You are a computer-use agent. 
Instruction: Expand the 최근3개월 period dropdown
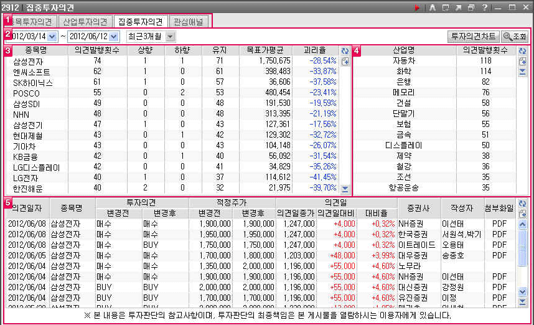pos(171,36)
